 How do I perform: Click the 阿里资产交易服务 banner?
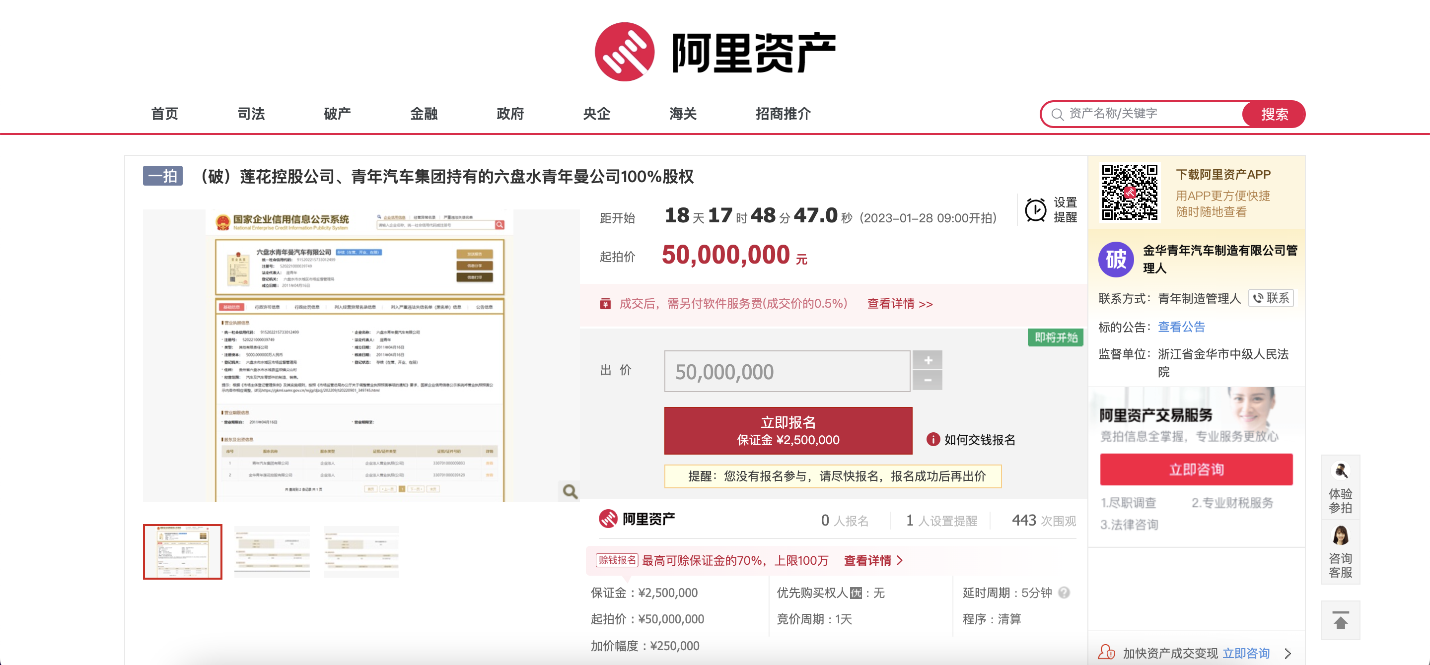[1196, 420]
